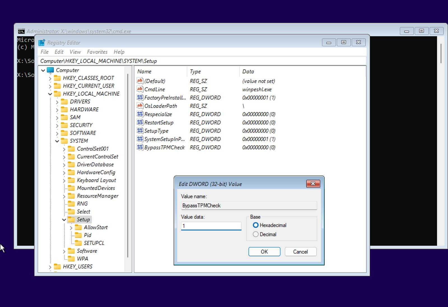Select the Decimal base option
Image resolution: width=448 pixels, height=307 pixels.
[x=256, y=234]
